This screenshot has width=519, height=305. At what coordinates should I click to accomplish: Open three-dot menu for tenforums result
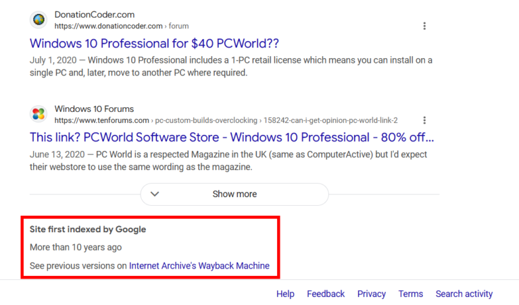tap(424, 120)
